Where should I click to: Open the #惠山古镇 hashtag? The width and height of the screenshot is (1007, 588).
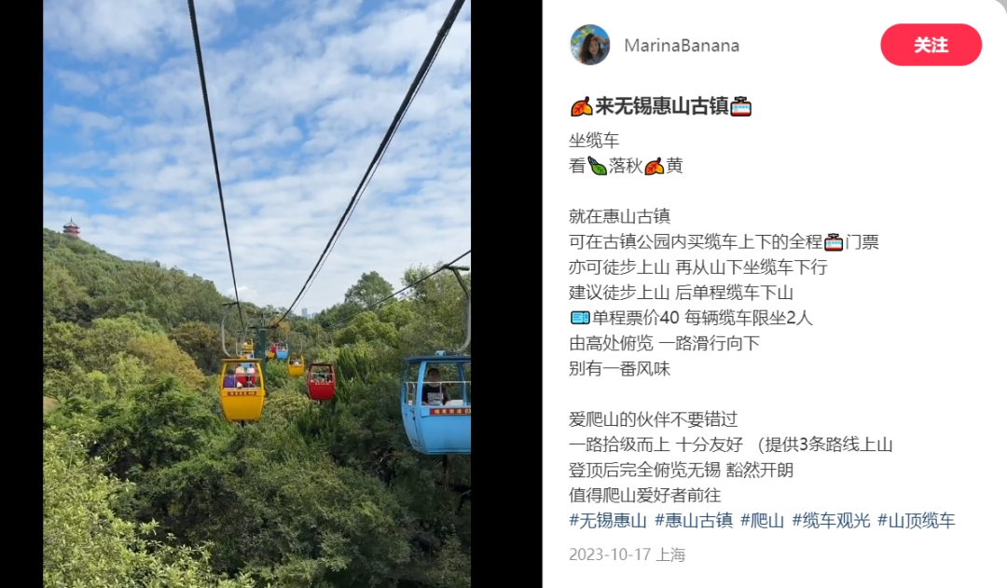tap(694, 520)
